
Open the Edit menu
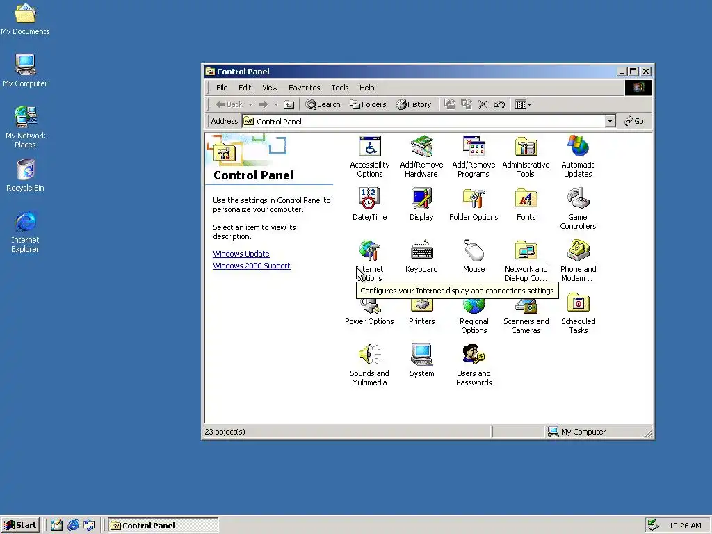click(245, 88)
